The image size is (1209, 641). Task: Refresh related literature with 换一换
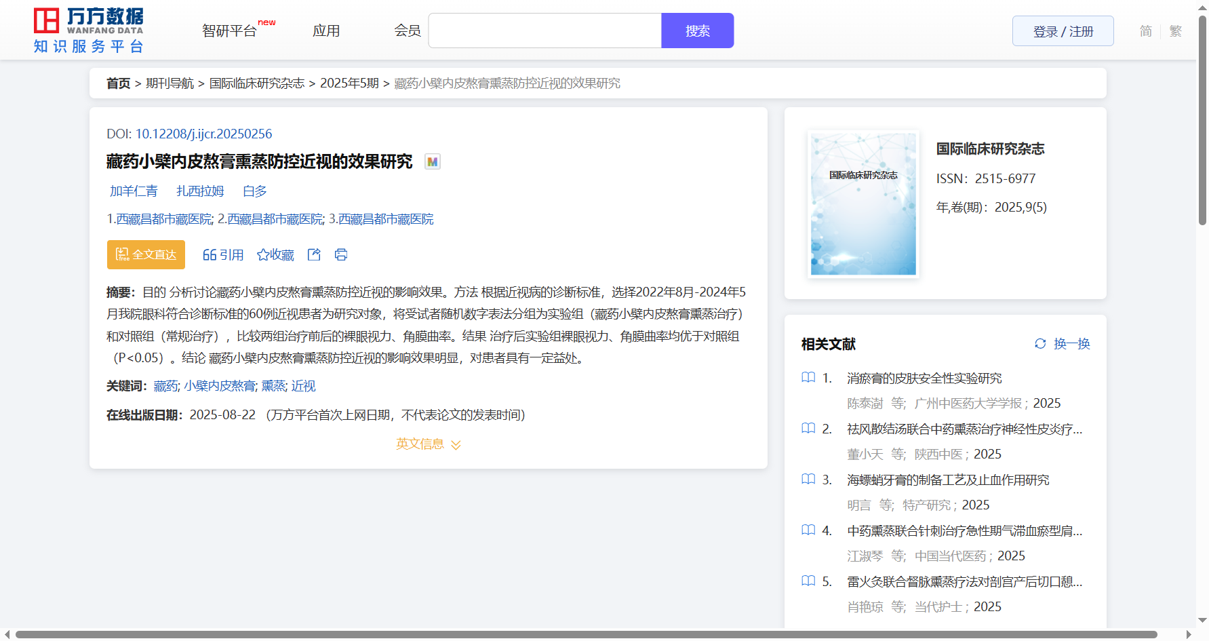pyautogui.click(x=1063, y=344)
